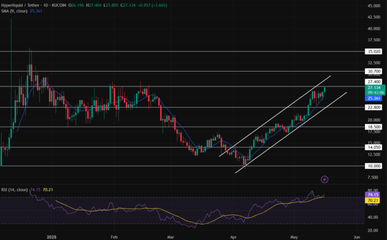This screenshot has height=240, width=387.
Task: Click the blue 25.361 SMA price label
Action: tap(374, 98)
